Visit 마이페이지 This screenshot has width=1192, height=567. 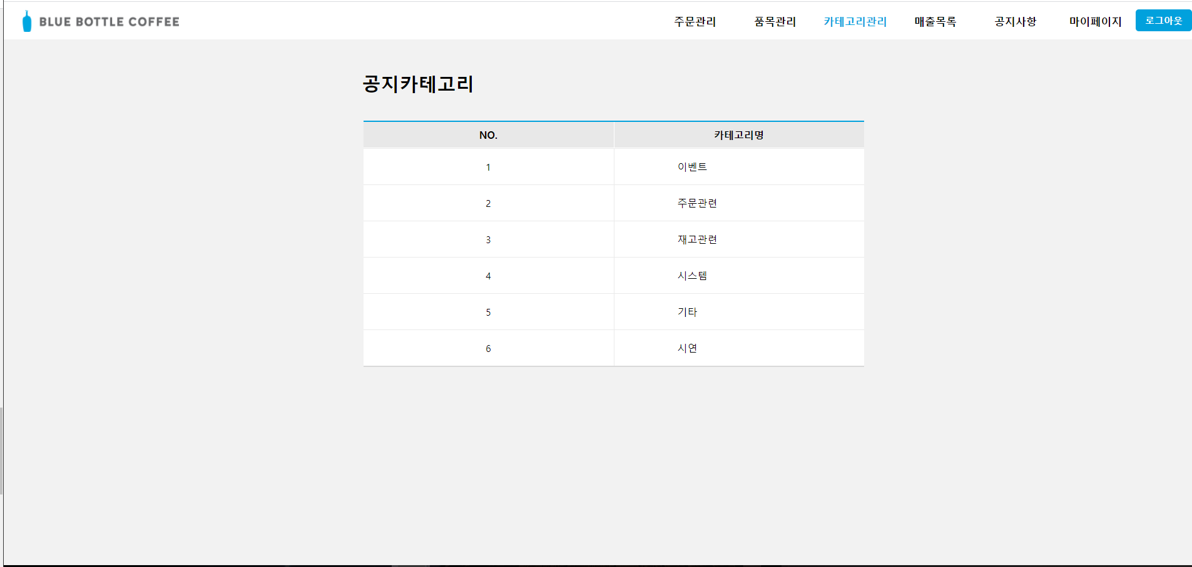tap(1095, 21)
